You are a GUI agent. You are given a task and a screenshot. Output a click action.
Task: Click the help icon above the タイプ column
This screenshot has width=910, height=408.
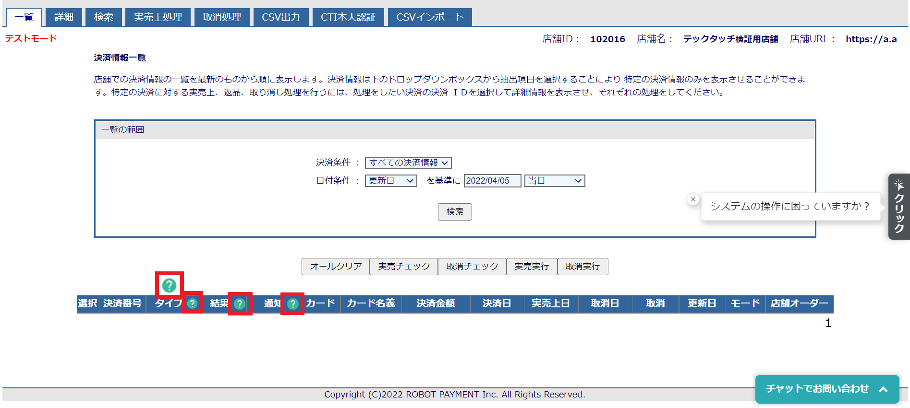pos(169,285)
